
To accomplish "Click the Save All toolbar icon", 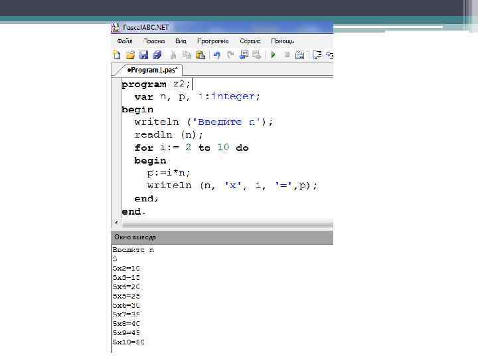I will pyautogui.click(x=157, y=55).
